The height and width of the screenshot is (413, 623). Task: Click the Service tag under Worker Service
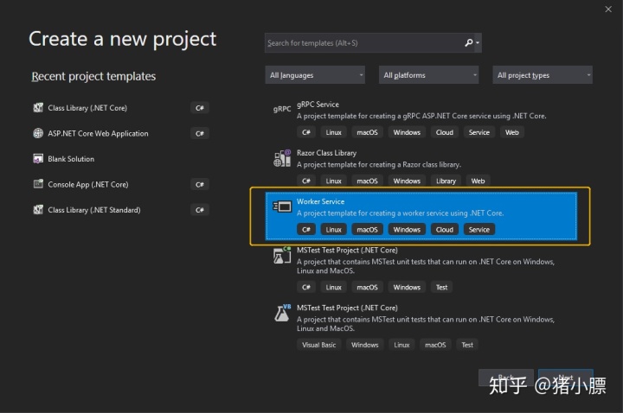coord(478,229)
